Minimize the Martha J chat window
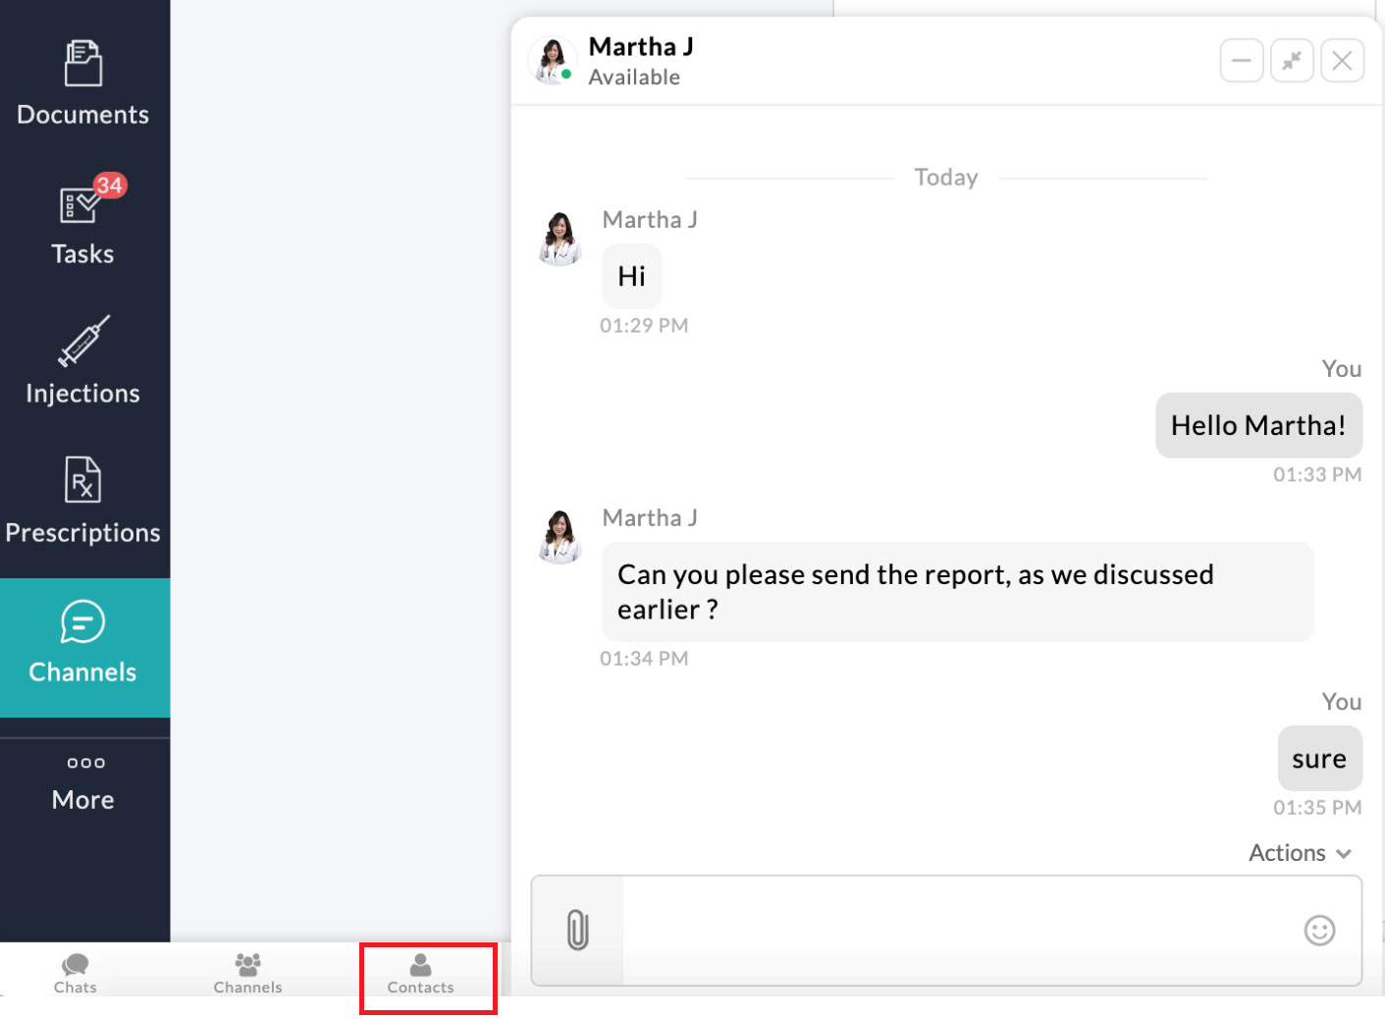 tap(1241, 61)
